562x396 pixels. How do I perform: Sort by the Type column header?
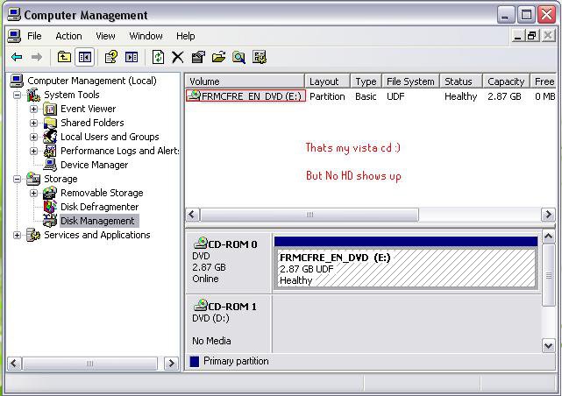pos(366,81)
